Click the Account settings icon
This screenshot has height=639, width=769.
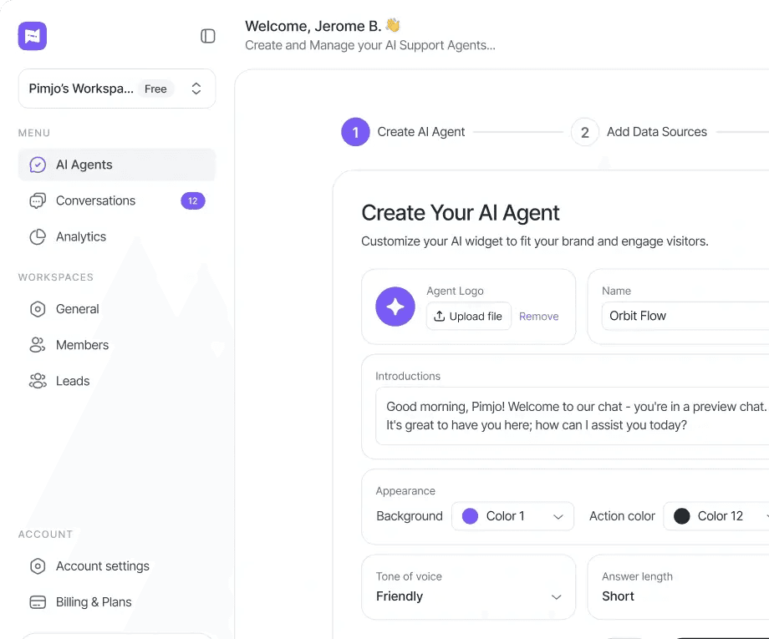tap(38, 566)
